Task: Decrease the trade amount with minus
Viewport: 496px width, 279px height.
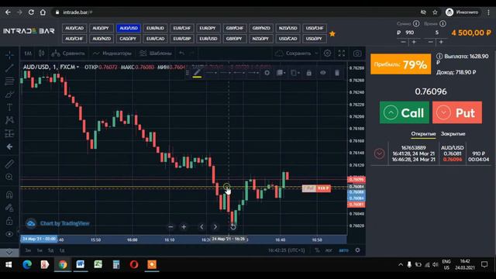Action: pyautogui.click(x=403, y=42)
